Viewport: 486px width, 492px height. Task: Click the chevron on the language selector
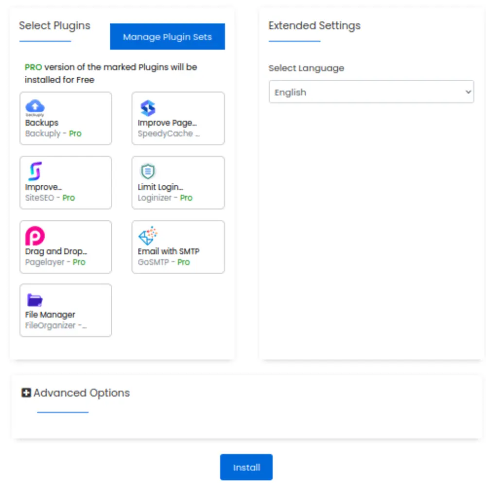click(468, 91)
